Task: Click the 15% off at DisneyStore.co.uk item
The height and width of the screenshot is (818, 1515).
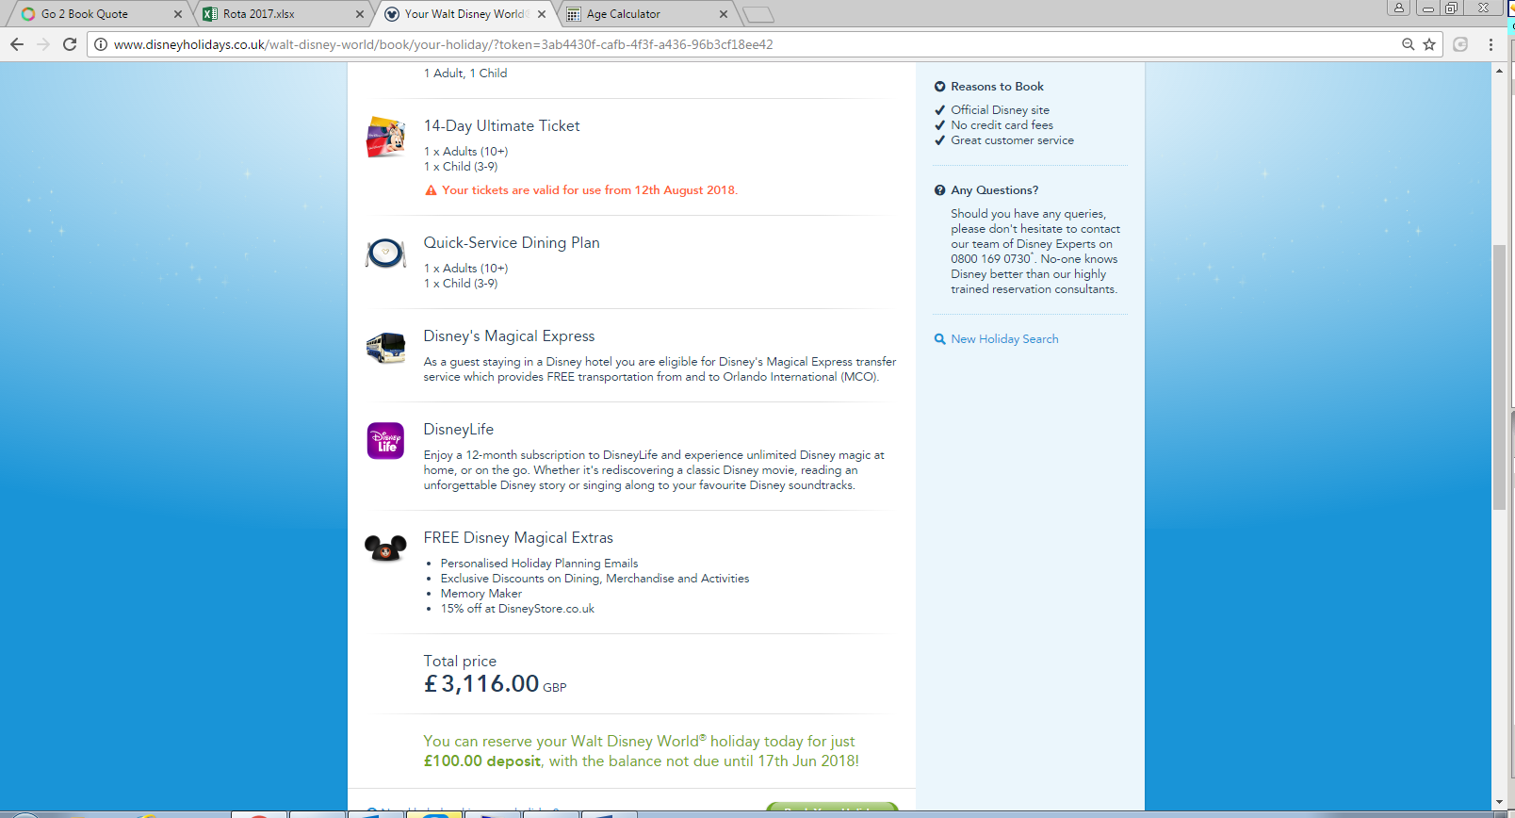Action: coord(517,609)
